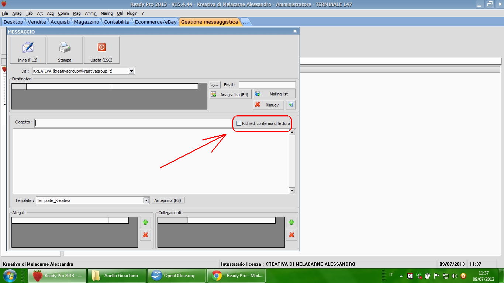Switch to the Acquisti tab
Viewport: 504px width, 283px height.
click(60, 22)
